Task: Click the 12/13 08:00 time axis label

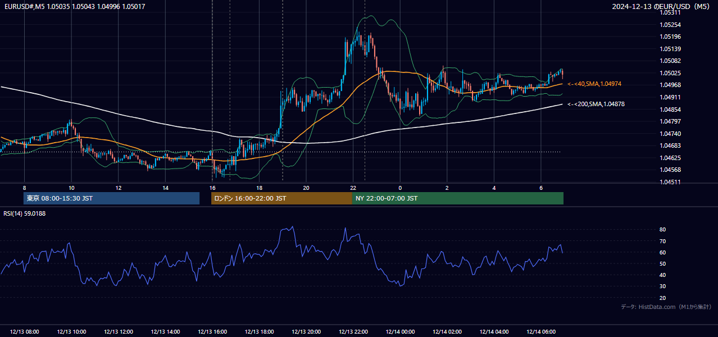Action: pyautogui.click(x=24, y=332)
